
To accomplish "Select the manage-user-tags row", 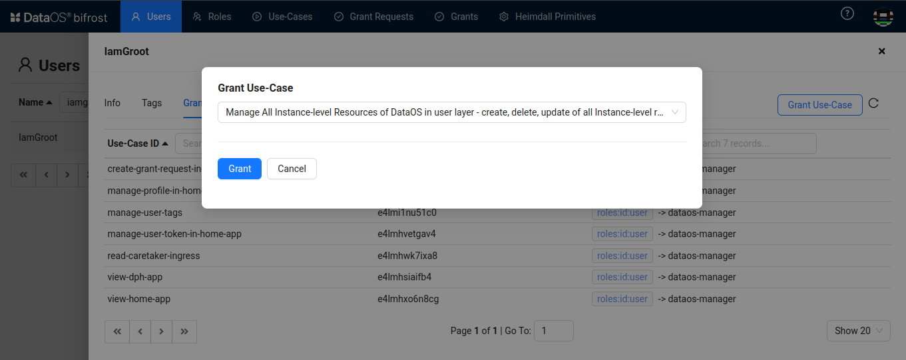I will click(x=498, y=213).
